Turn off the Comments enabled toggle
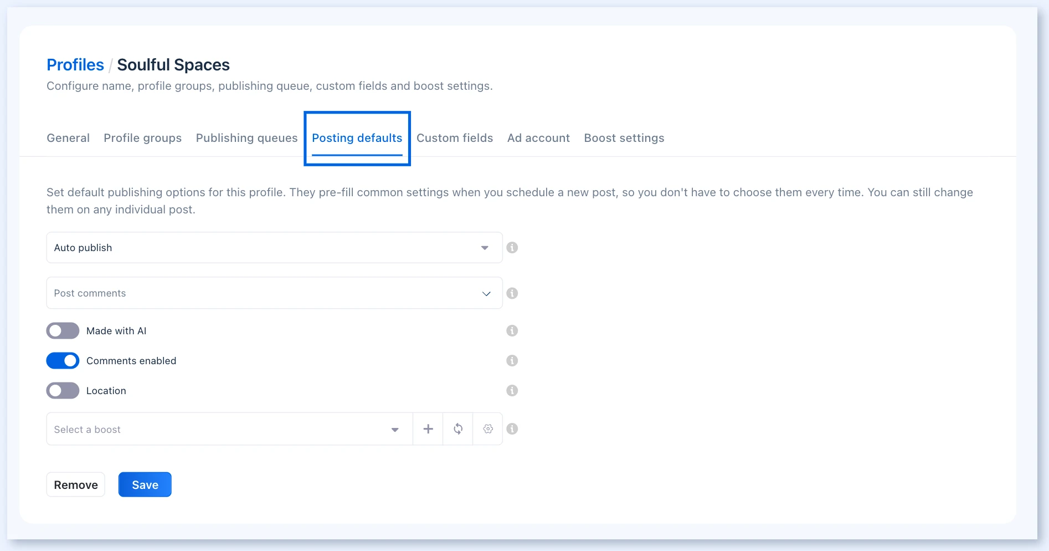Screen dimensions: 1049x551 (63, 361)
